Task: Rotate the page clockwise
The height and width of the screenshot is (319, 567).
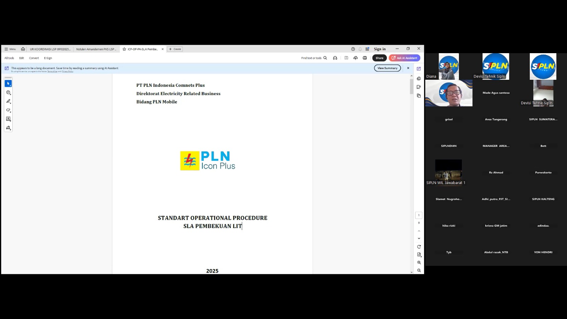Action: (419, 247)
